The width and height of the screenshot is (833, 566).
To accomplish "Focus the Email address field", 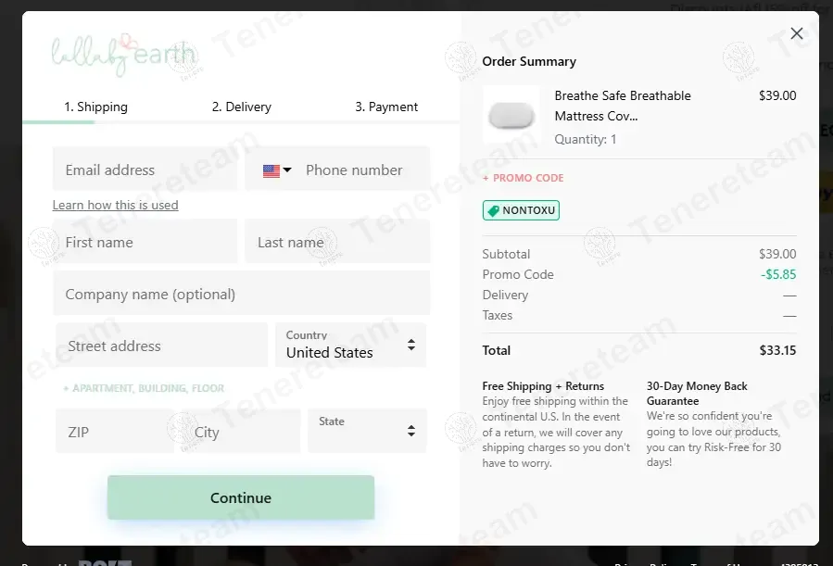I will coord(145,169).
